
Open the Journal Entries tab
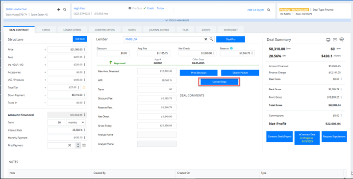[x=159, y=30]
